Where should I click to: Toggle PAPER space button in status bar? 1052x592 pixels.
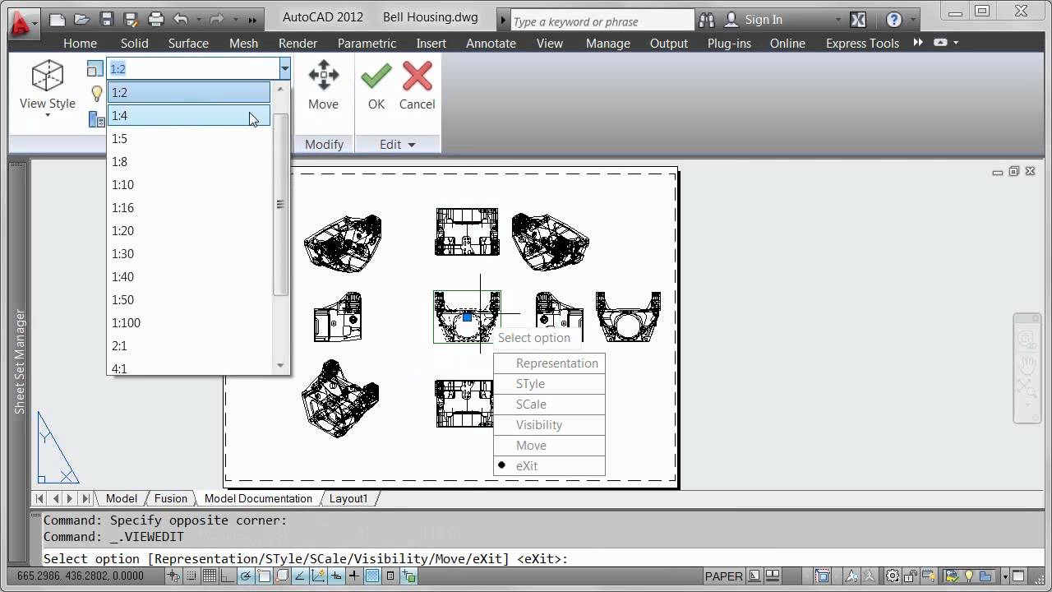click(724, 576)
